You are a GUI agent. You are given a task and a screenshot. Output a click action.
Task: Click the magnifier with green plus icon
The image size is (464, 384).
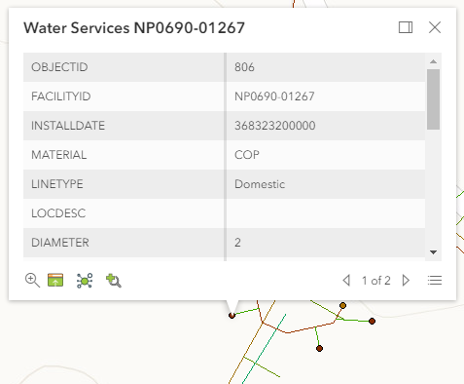pos(114,281)
